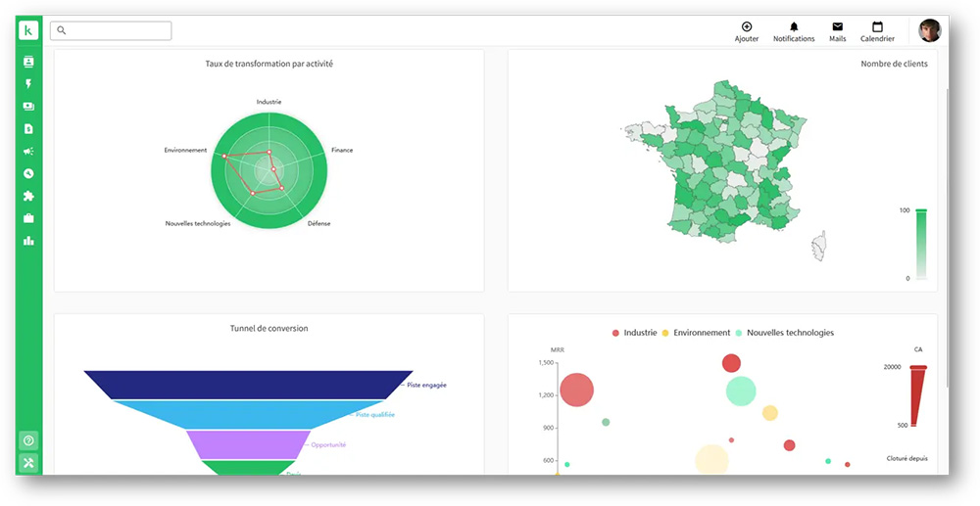The width and height of the screenshot is (980, 506).
Task: Click the red CA size scale
Action: pos(917,395)
